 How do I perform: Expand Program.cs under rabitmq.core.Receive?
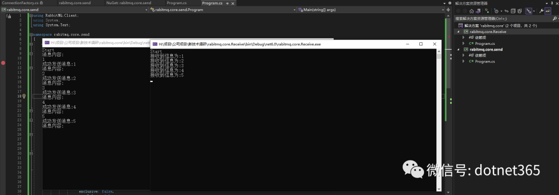click(463, 43)
